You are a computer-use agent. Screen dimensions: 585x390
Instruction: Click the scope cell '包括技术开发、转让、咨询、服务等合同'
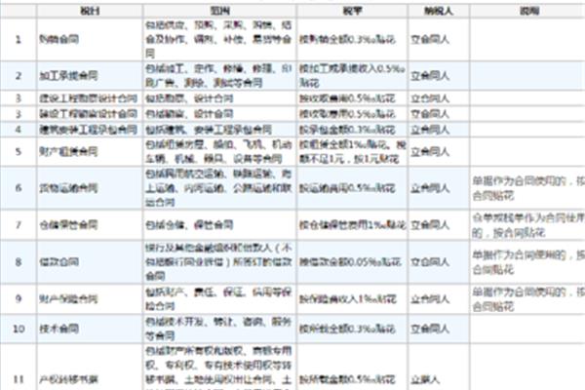pyautogui.click(x=218, y=329)
